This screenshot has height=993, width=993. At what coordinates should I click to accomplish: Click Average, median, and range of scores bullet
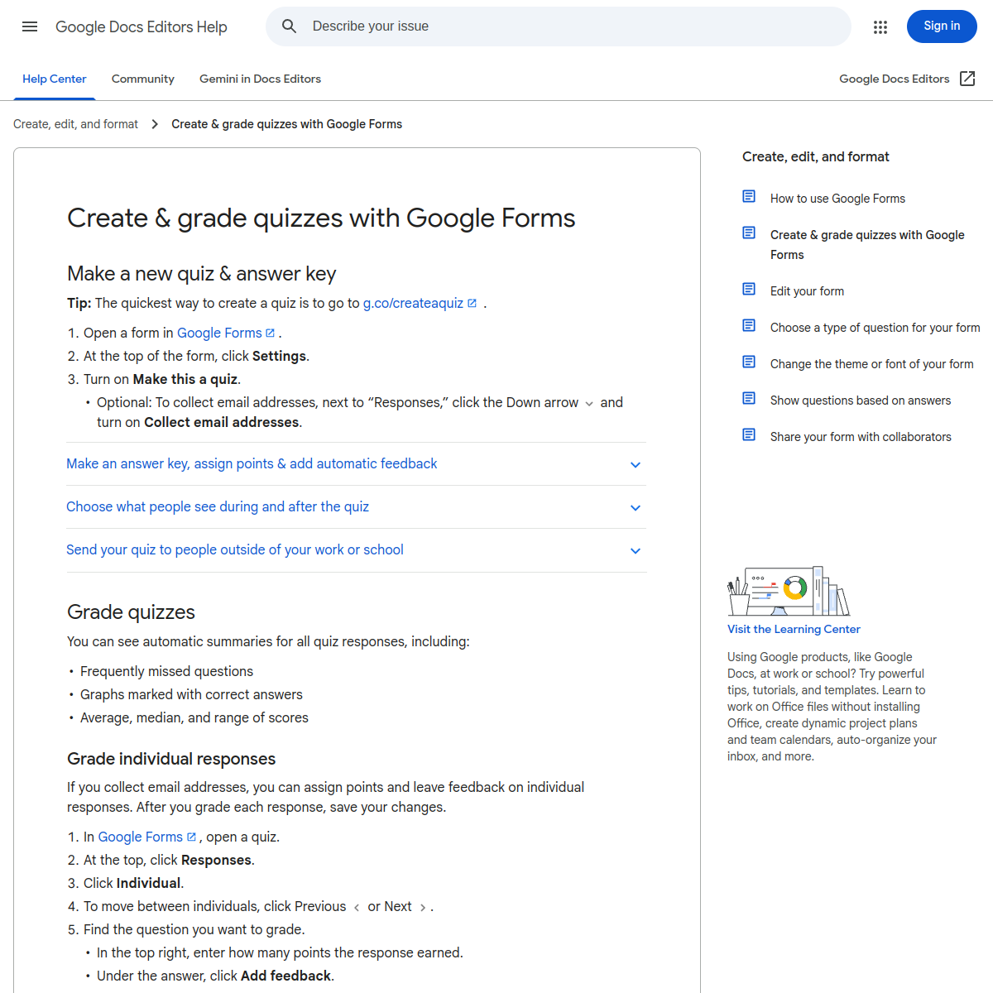point(194,718)
